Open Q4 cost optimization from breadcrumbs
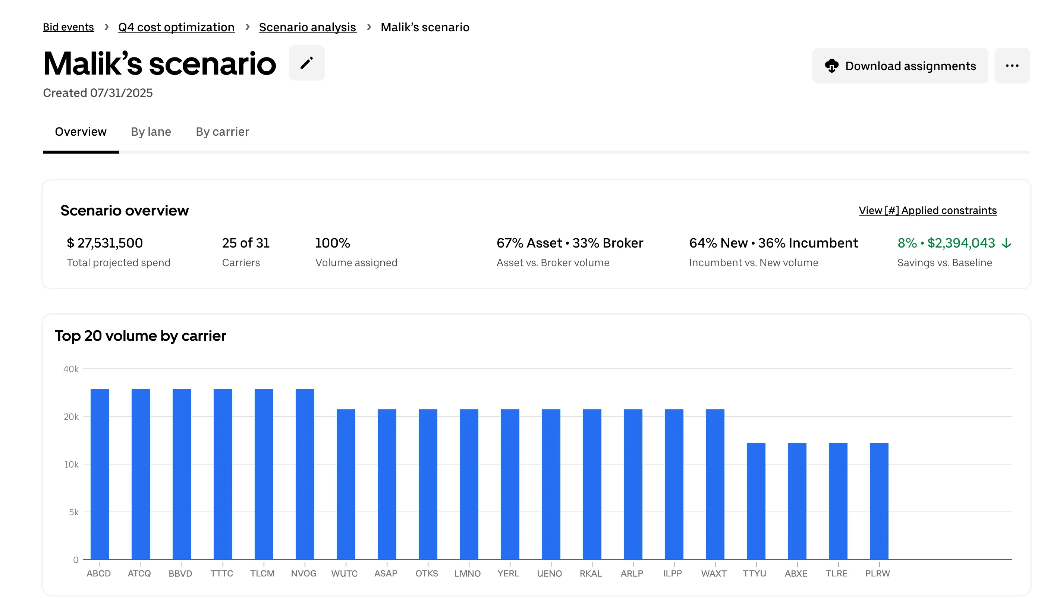The image size is (1063, 598). click(x=176, y=27)
